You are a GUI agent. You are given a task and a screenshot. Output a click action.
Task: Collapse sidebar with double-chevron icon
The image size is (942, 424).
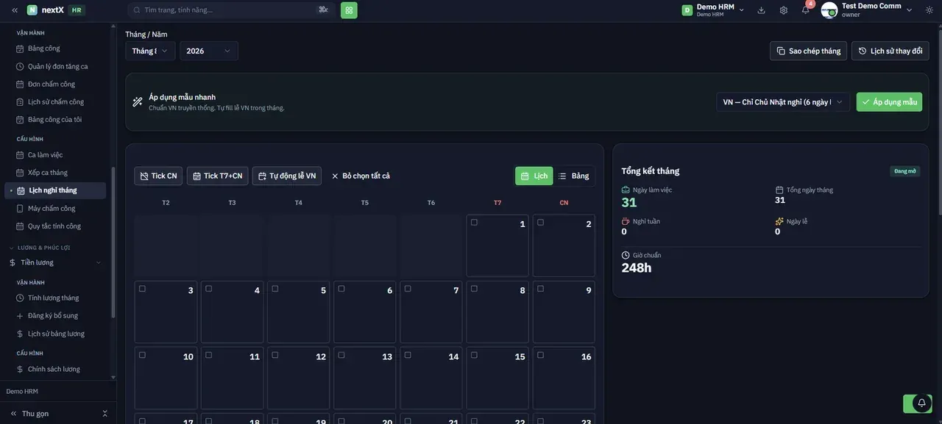click(x=15, y=10)
